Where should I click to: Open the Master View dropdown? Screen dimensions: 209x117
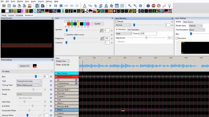[x=62, y=61]
